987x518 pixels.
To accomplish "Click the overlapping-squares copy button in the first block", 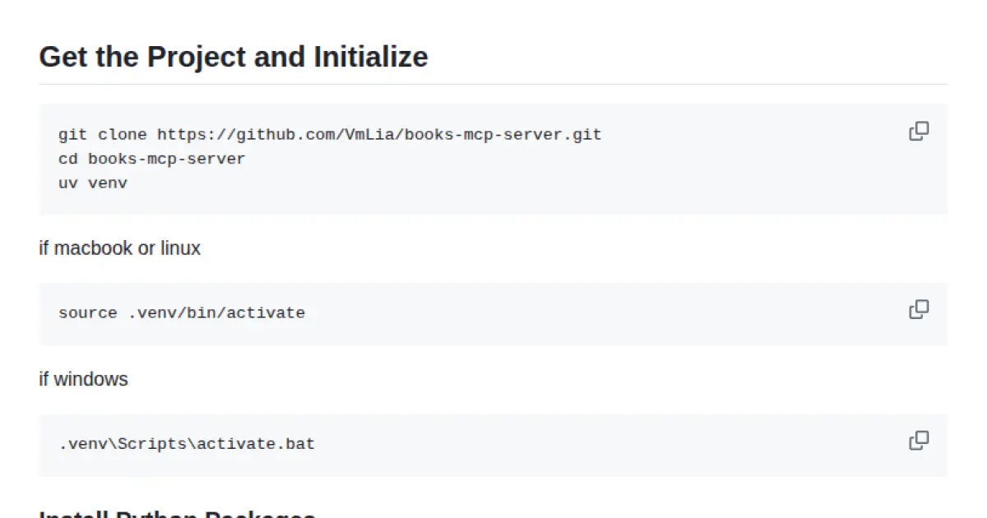I will (918, 131).
